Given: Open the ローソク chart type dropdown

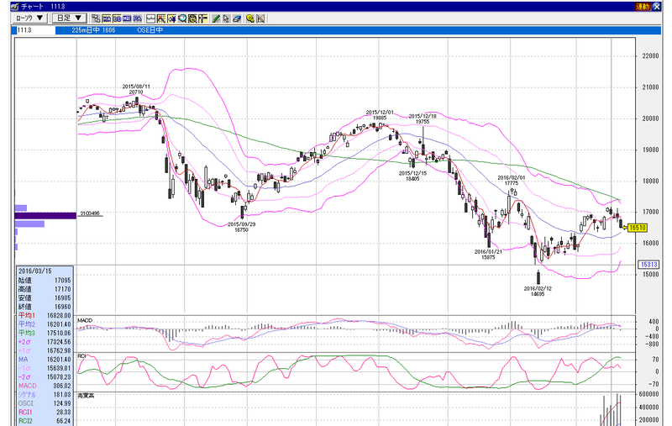Looking at the screenshot, I should (29, 18).
